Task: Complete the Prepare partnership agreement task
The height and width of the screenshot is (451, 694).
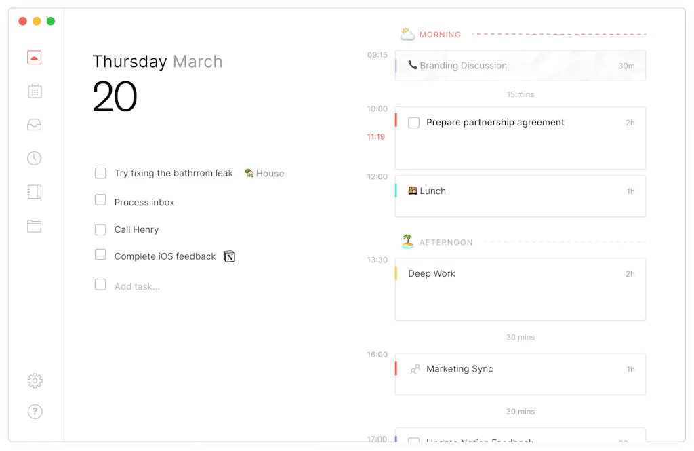Action: click(x=414, y=123)
